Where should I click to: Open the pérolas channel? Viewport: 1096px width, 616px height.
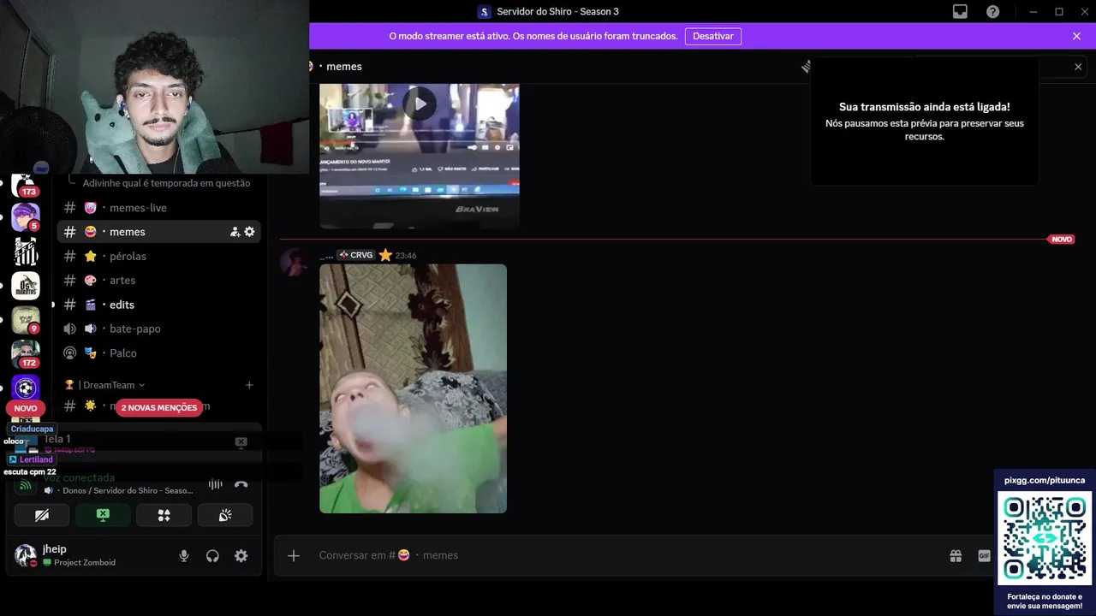(x=159, y=256)
